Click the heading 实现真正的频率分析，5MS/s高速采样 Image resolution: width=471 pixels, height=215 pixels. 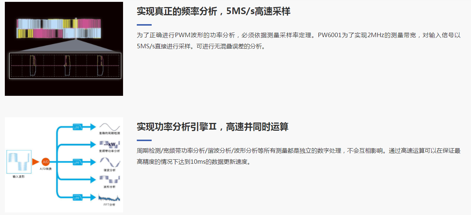pyautogui.click(x=213, y=12)
